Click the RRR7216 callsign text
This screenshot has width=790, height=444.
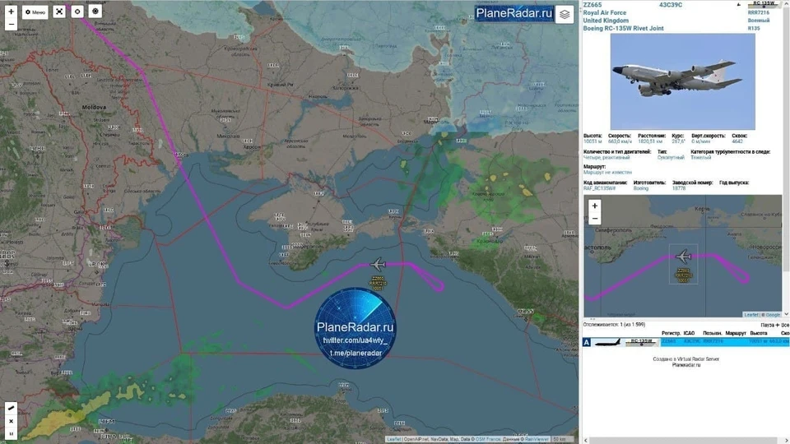click(758, 12)
